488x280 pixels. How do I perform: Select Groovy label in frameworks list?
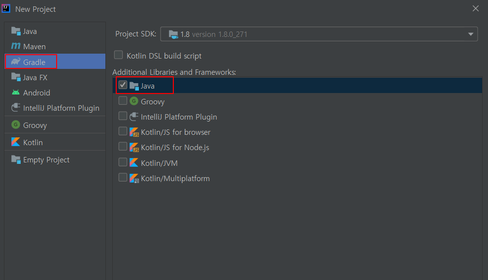(x=153, y=102)
